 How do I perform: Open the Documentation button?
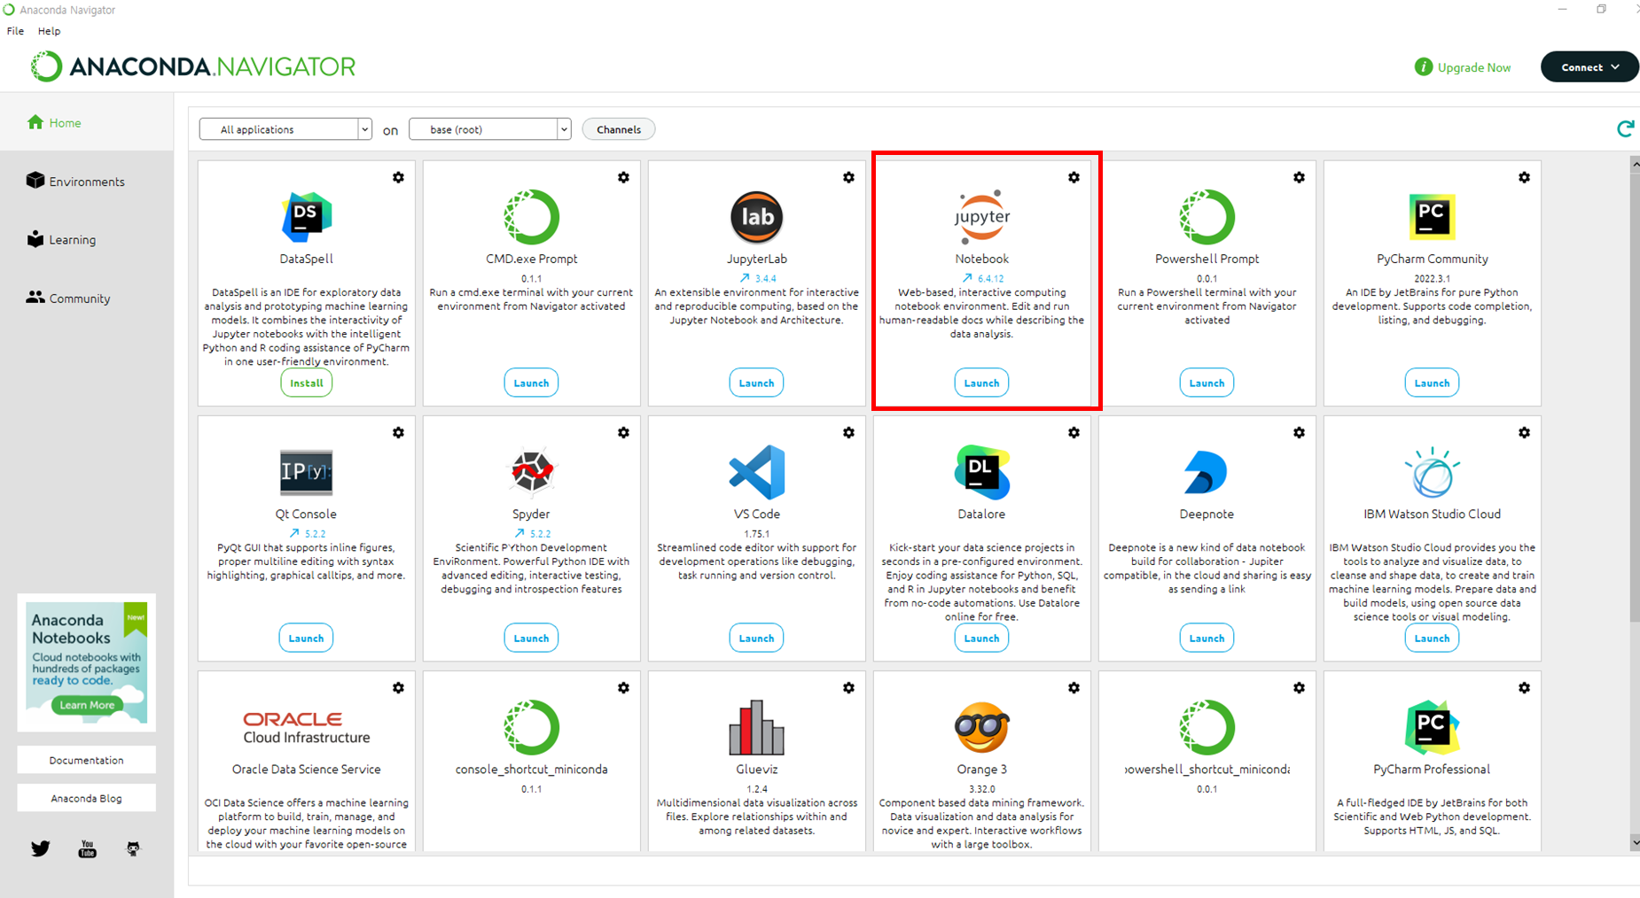(86, 760)
